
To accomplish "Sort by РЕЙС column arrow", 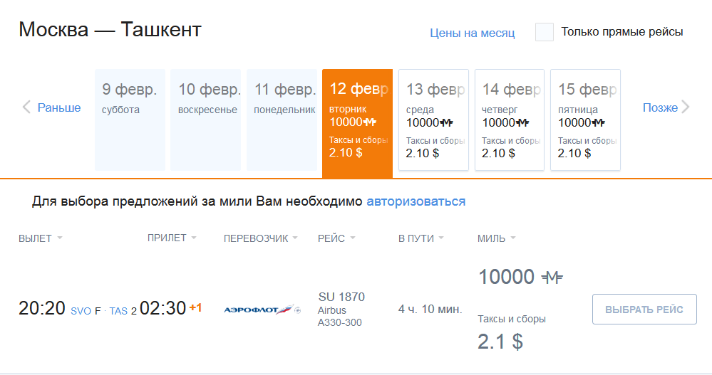I will coord(353,238).
